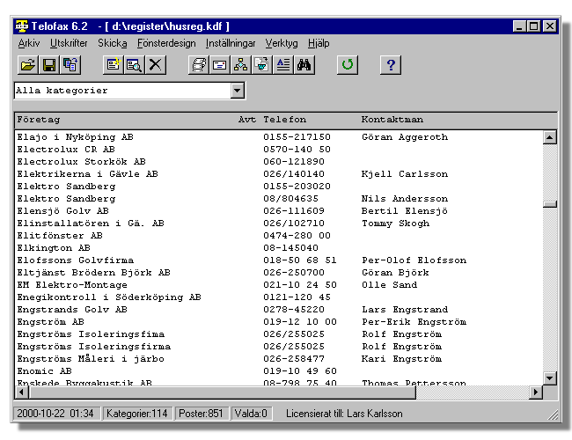Open the Fönsterdesign menu

pos(166,42)
